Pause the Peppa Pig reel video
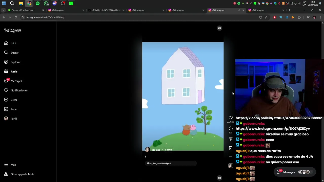Screen dimensions: 324x182 (x=183, y=96)
